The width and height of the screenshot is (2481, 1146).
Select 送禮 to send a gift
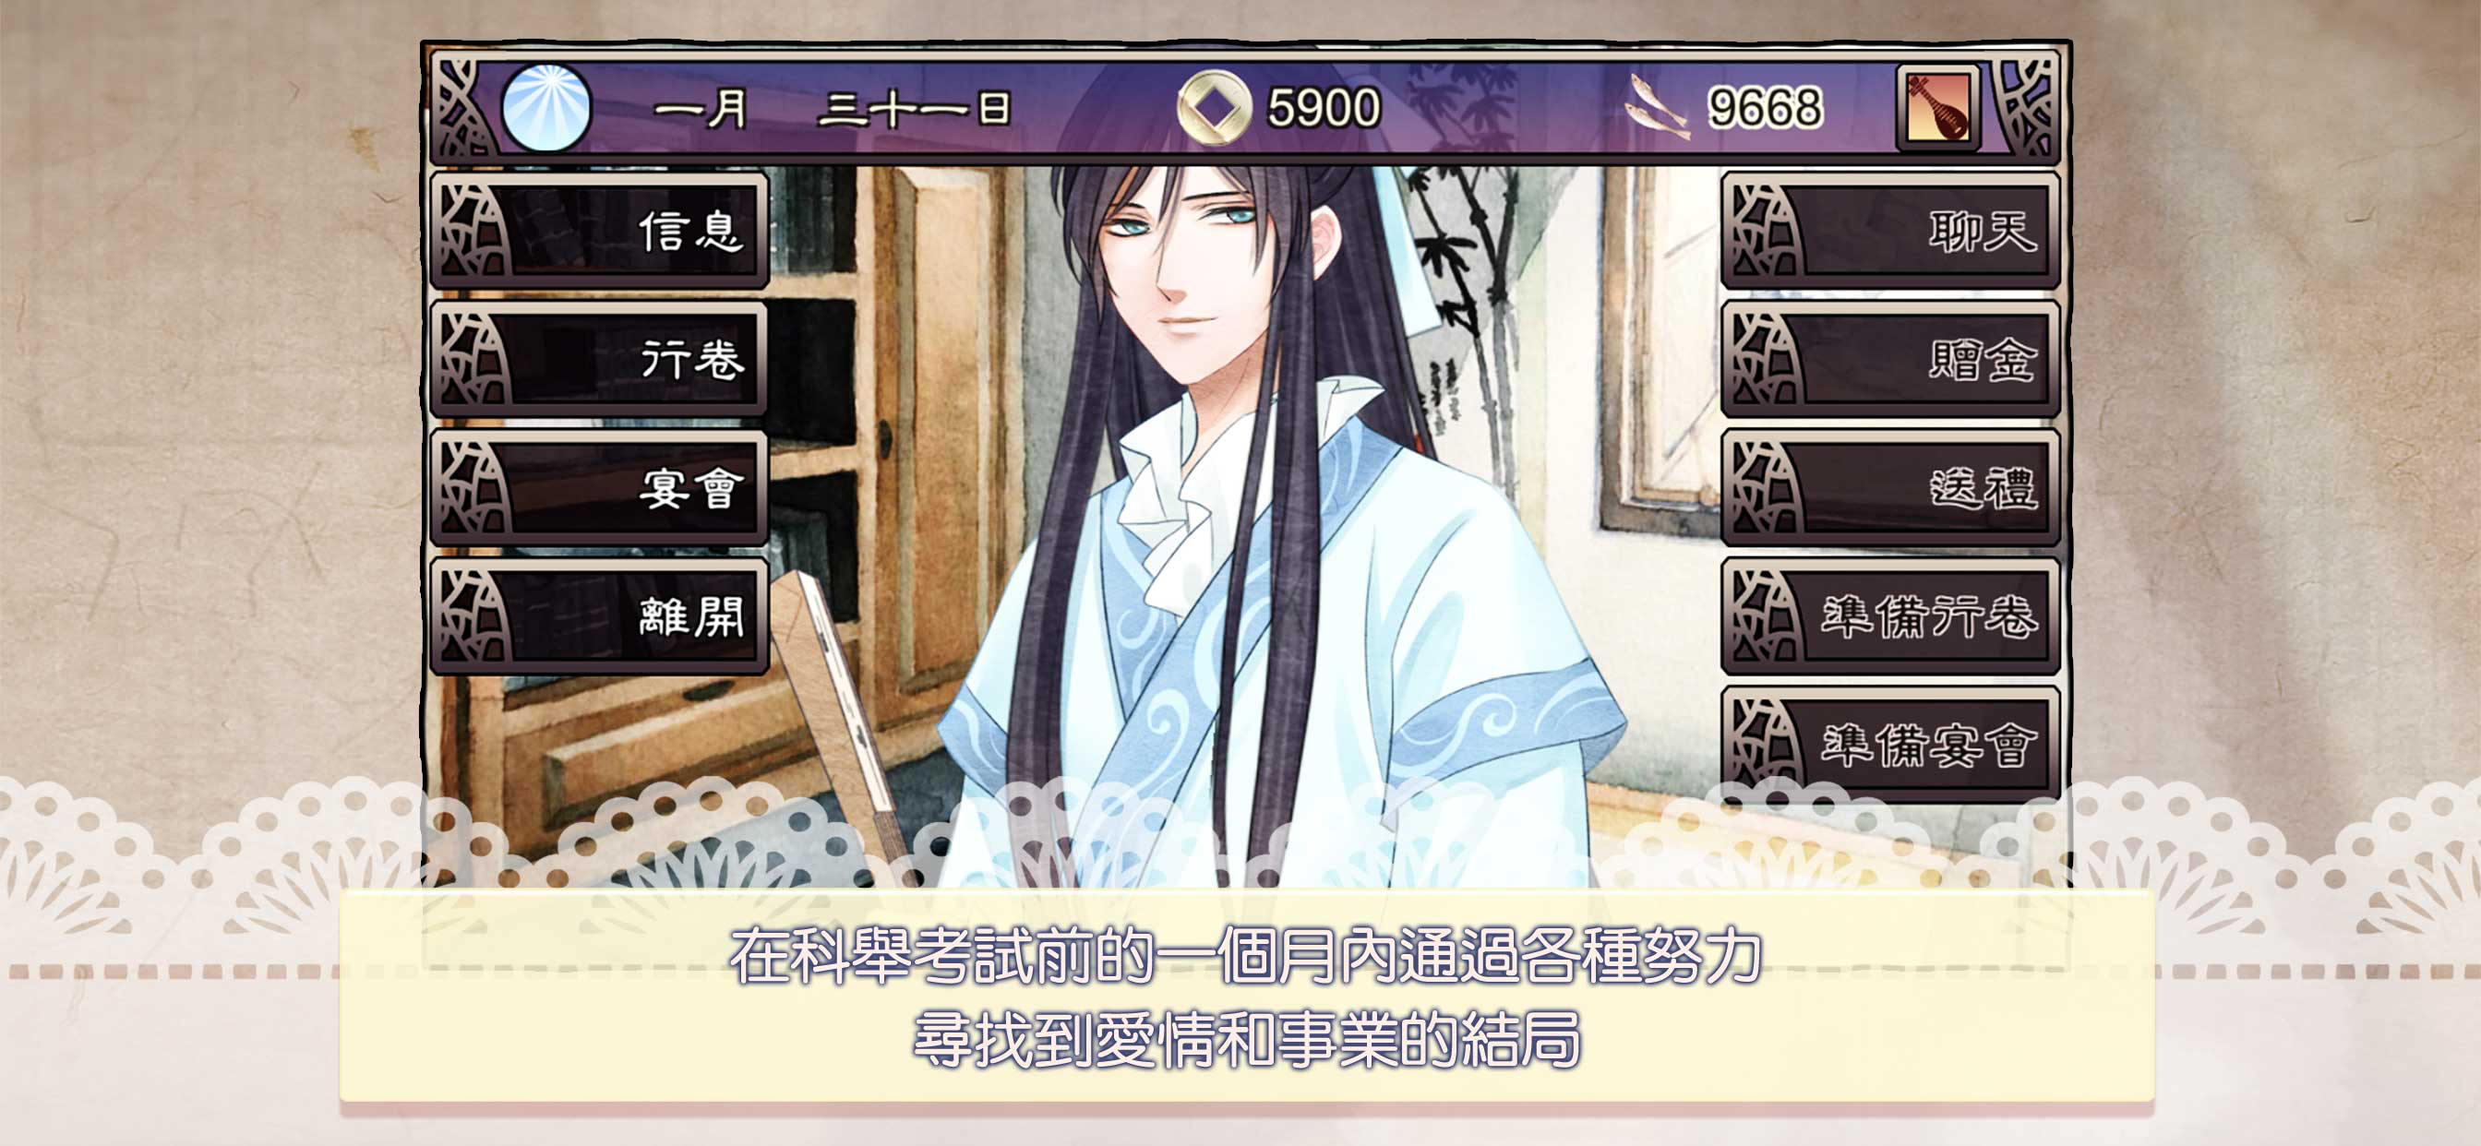(1889, 487)
